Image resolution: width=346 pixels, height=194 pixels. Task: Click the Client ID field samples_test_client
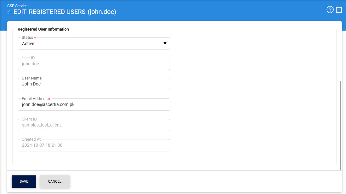(94, 125)
